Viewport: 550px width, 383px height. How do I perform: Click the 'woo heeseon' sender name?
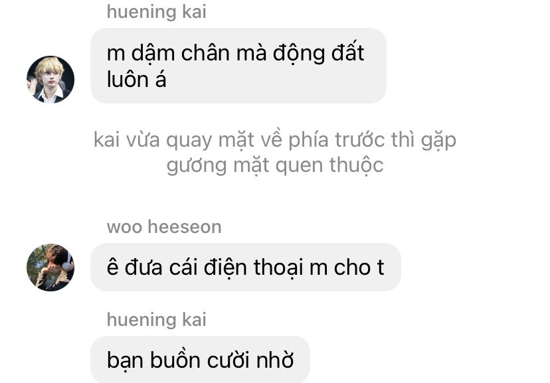point(164,227)
